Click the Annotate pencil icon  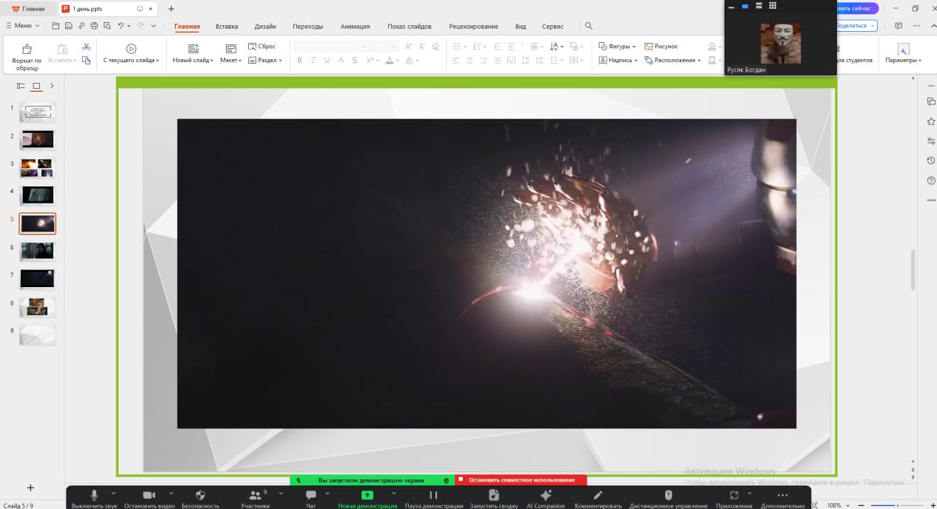[598, 496]
